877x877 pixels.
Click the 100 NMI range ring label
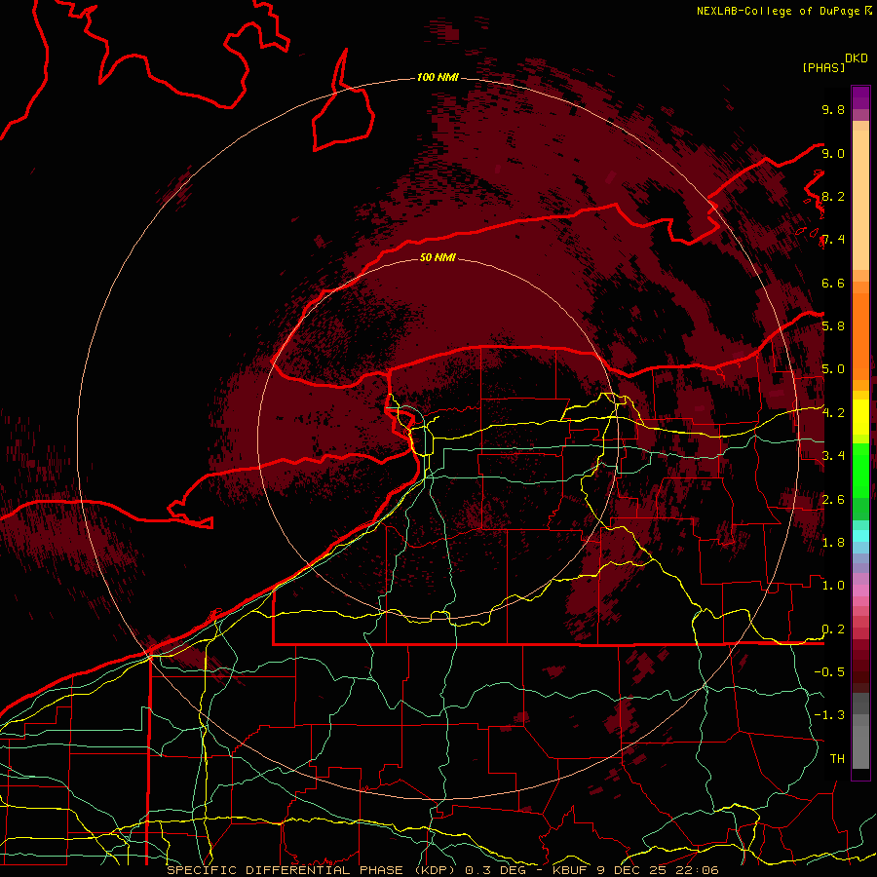point(438,77)
